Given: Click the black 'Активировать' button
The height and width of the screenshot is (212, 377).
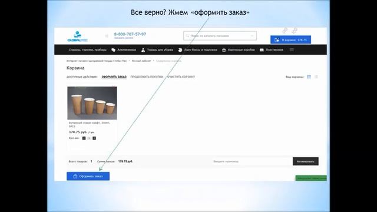Looking at the screenshot, I should coord(306,161).
